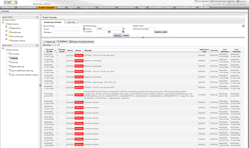Collapse the Public Filters Filter Events tree

pyautogui.click(x=3, y=49)
